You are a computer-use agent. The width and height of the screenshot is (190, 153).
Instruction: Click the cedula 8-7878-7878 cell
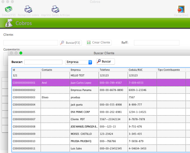tap(142, 119)
